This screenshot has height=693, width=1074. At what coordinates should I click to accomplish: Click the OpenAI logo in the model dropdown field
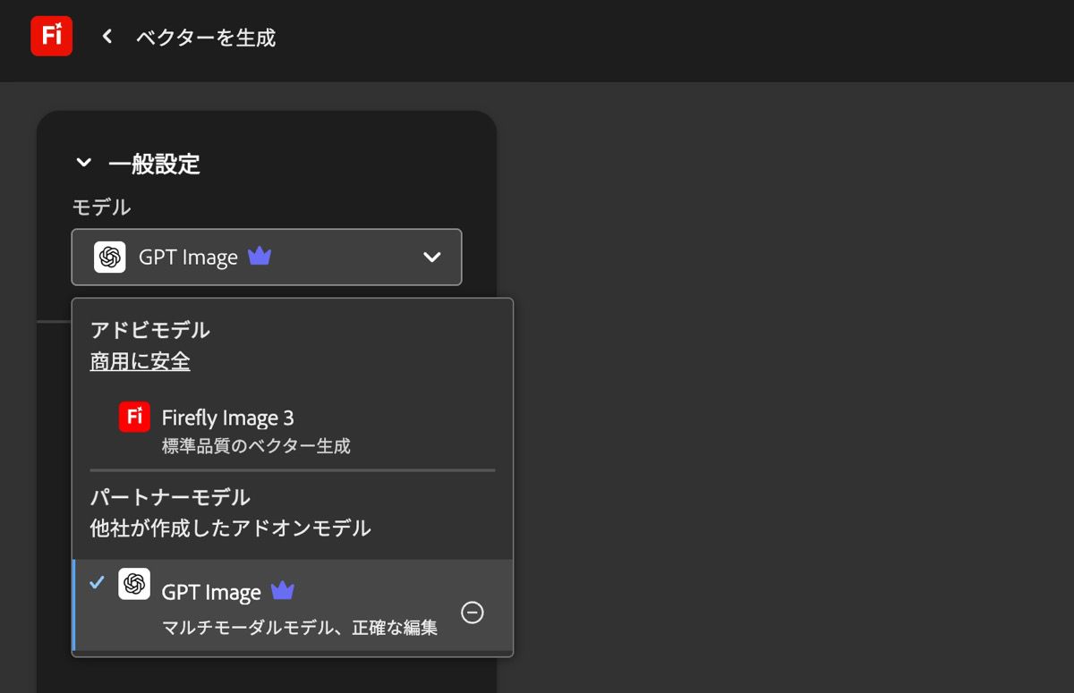(x=110, y=257)
